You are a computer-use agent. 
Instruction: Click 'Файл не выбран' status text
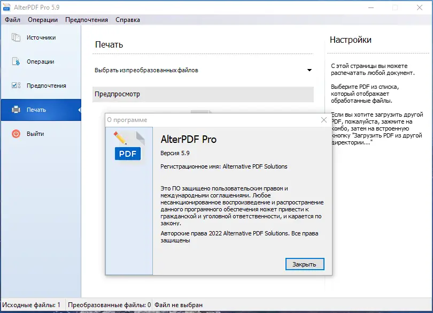point(179,305)
